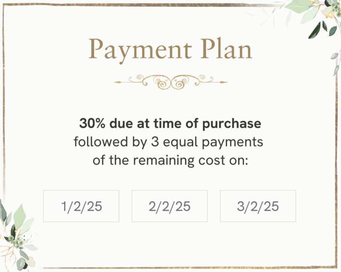The height and width of the screenshot is (272, 341).
Task: Click the light green leaf cluster at the bottom-left
Action: [20, 217]
